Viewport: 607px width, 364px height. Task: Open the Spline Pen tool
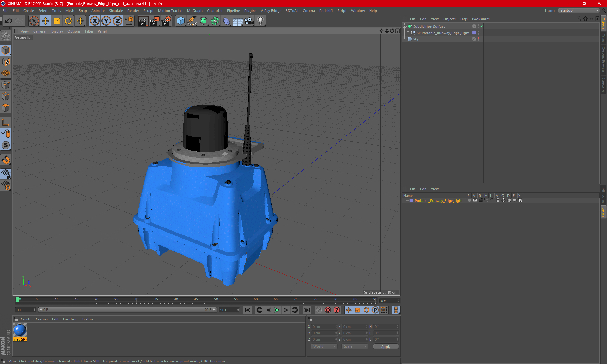click(x=192, y=21)
